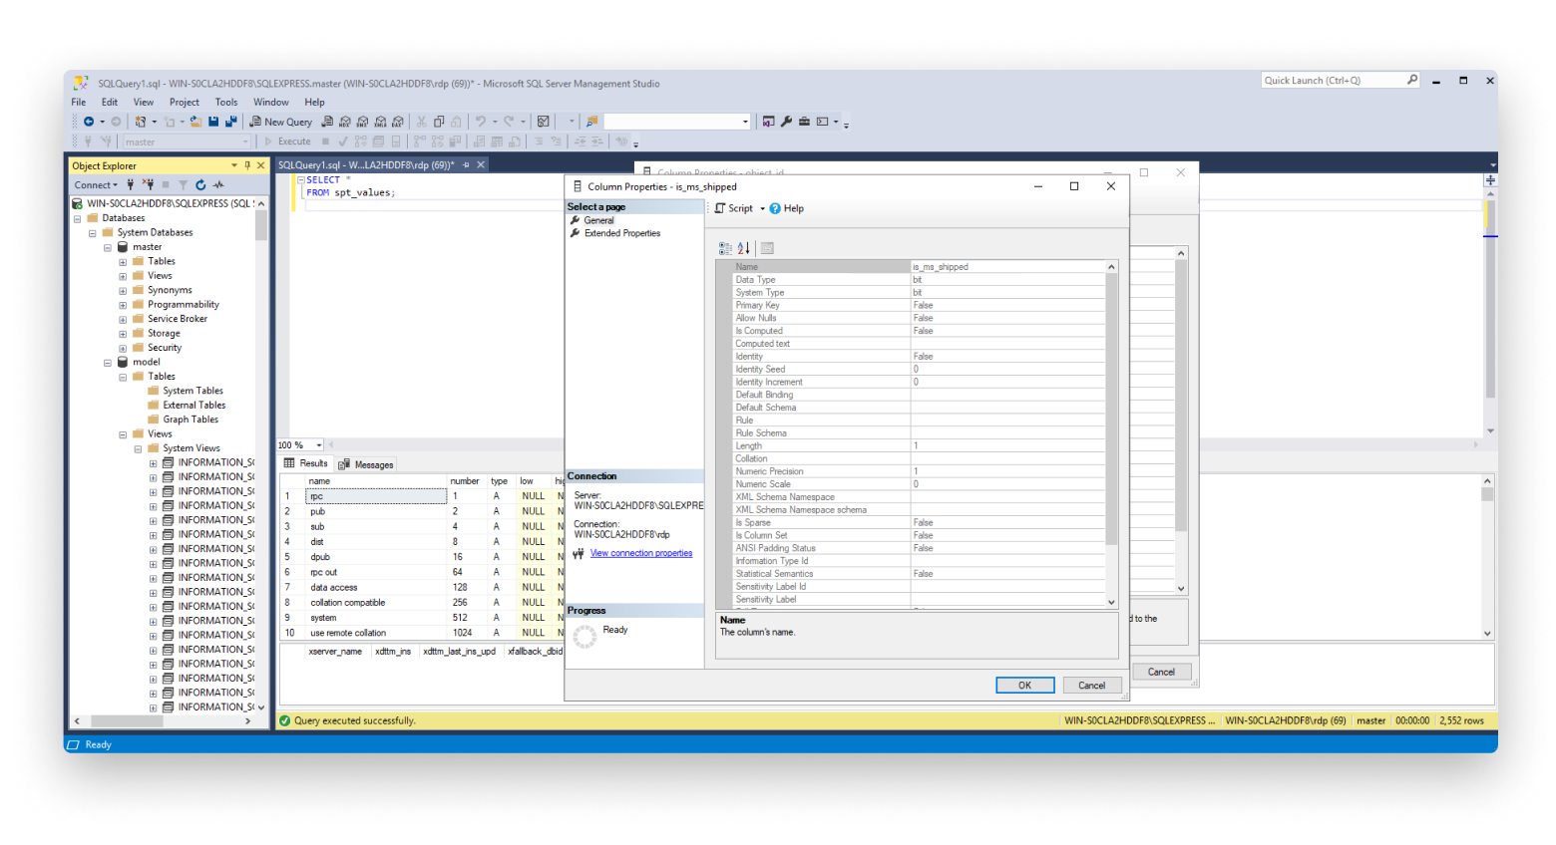Select the General page in dialog

click(x=599, y=220)
